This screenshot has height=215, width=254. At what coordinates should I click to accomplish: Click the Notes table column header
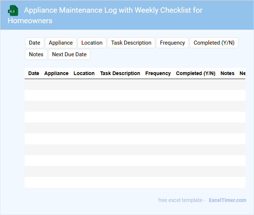(x=227, y=73)
